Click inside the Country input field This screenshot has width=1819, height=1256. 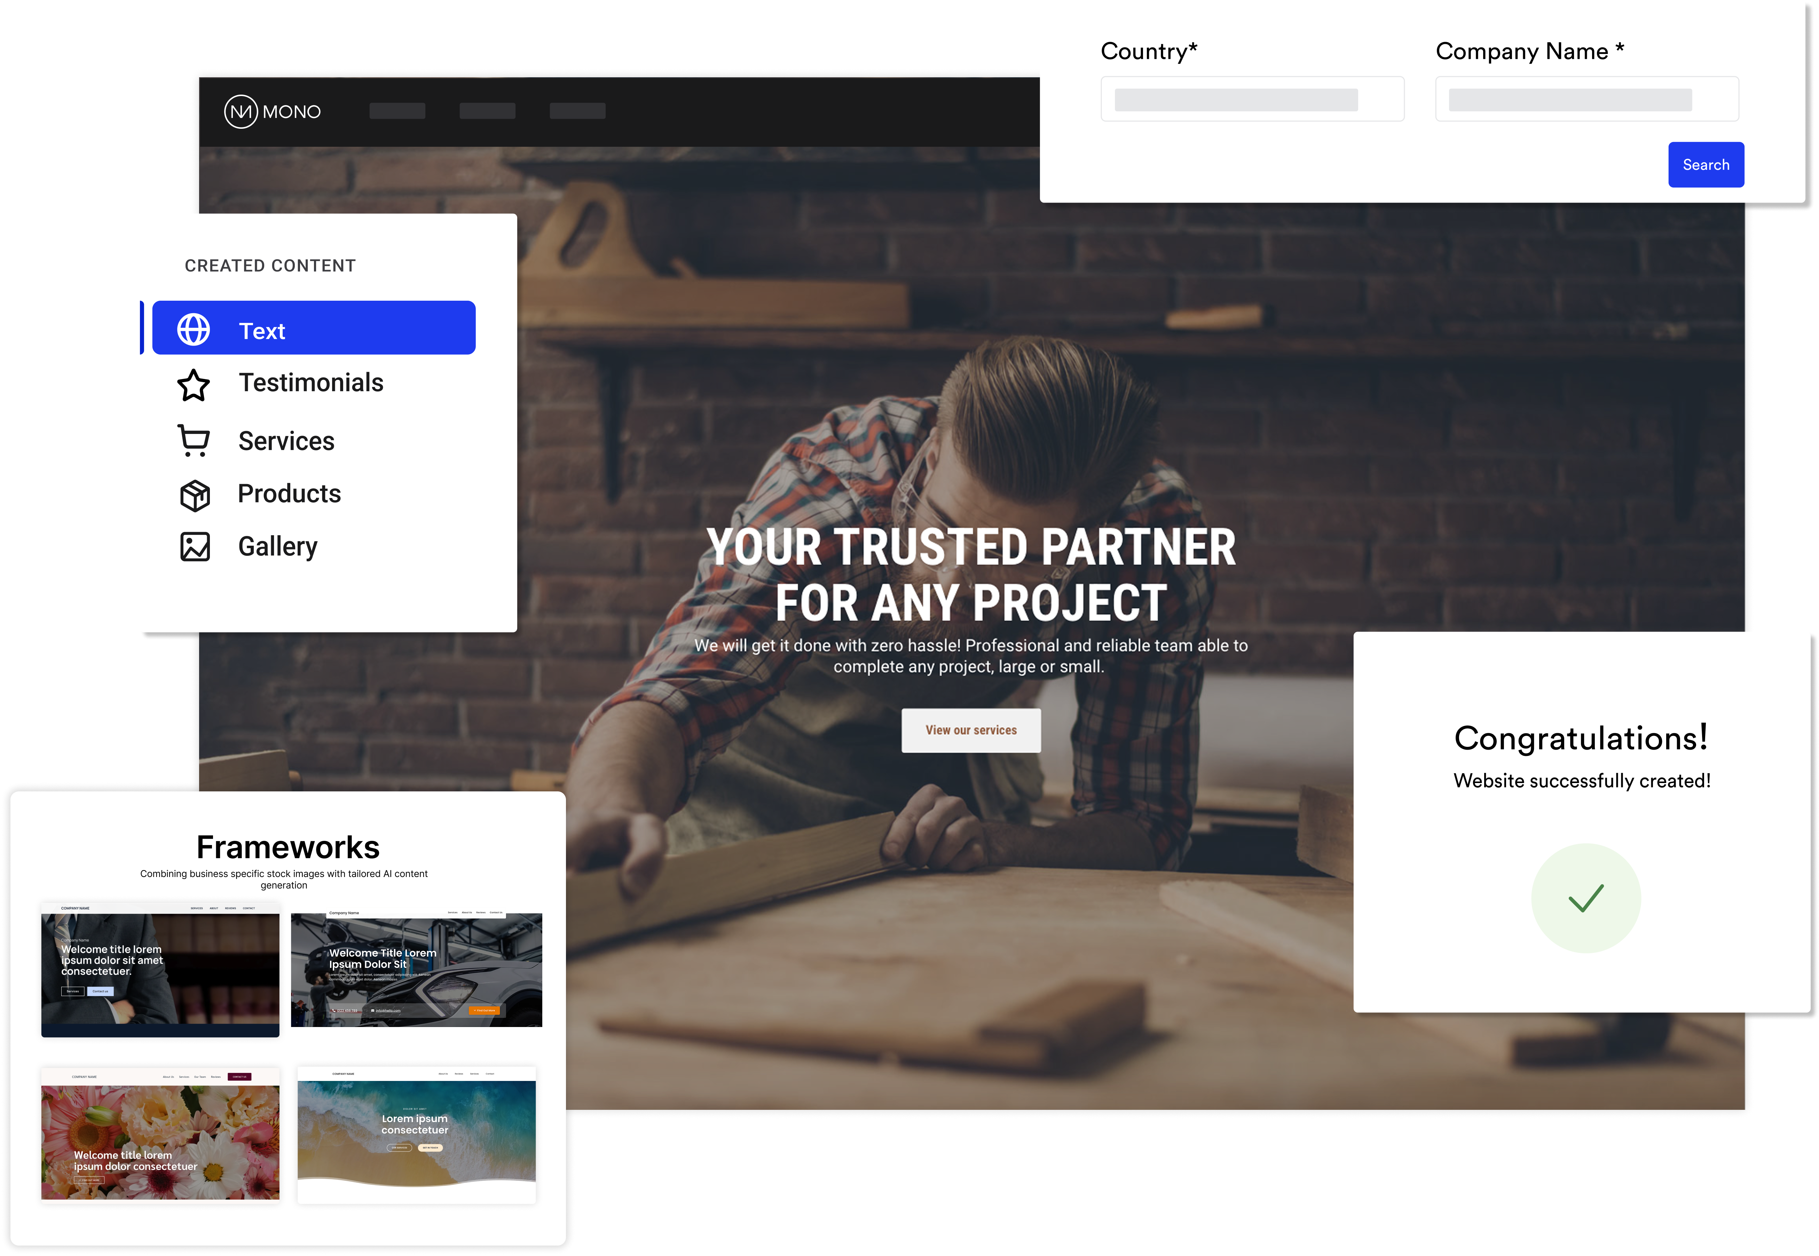[1253, 98]
